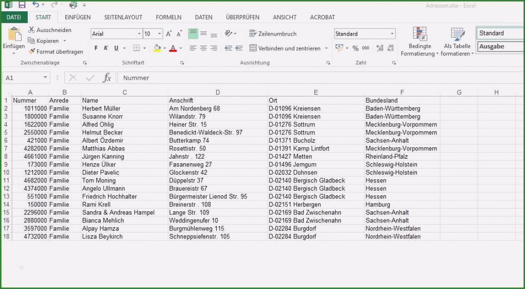Switch to the FORMELN ribbon tab
525x289 pixels.
[168, 17]
